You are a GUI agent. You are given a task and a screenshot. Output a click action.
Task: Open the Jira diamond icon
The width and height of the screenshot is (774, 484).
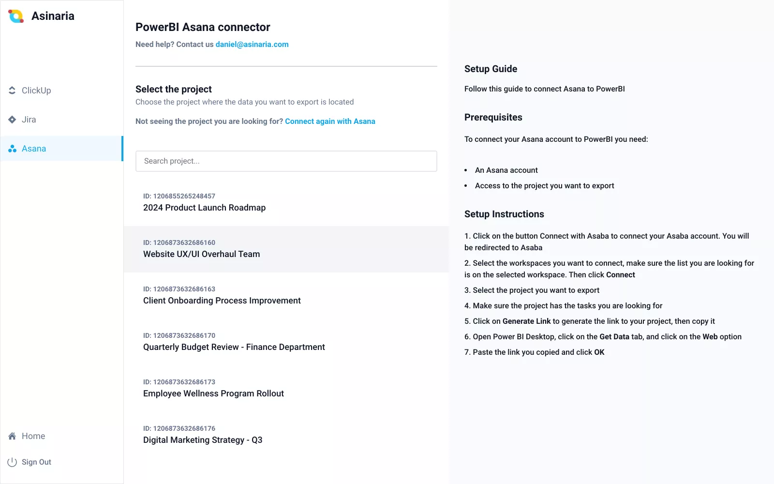(12, 120)
